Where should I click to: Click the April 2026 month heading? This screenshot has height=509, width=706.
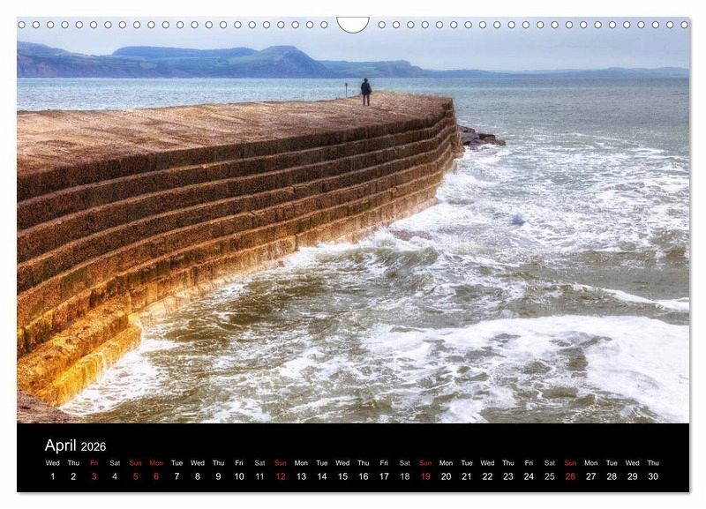[75, 445]
